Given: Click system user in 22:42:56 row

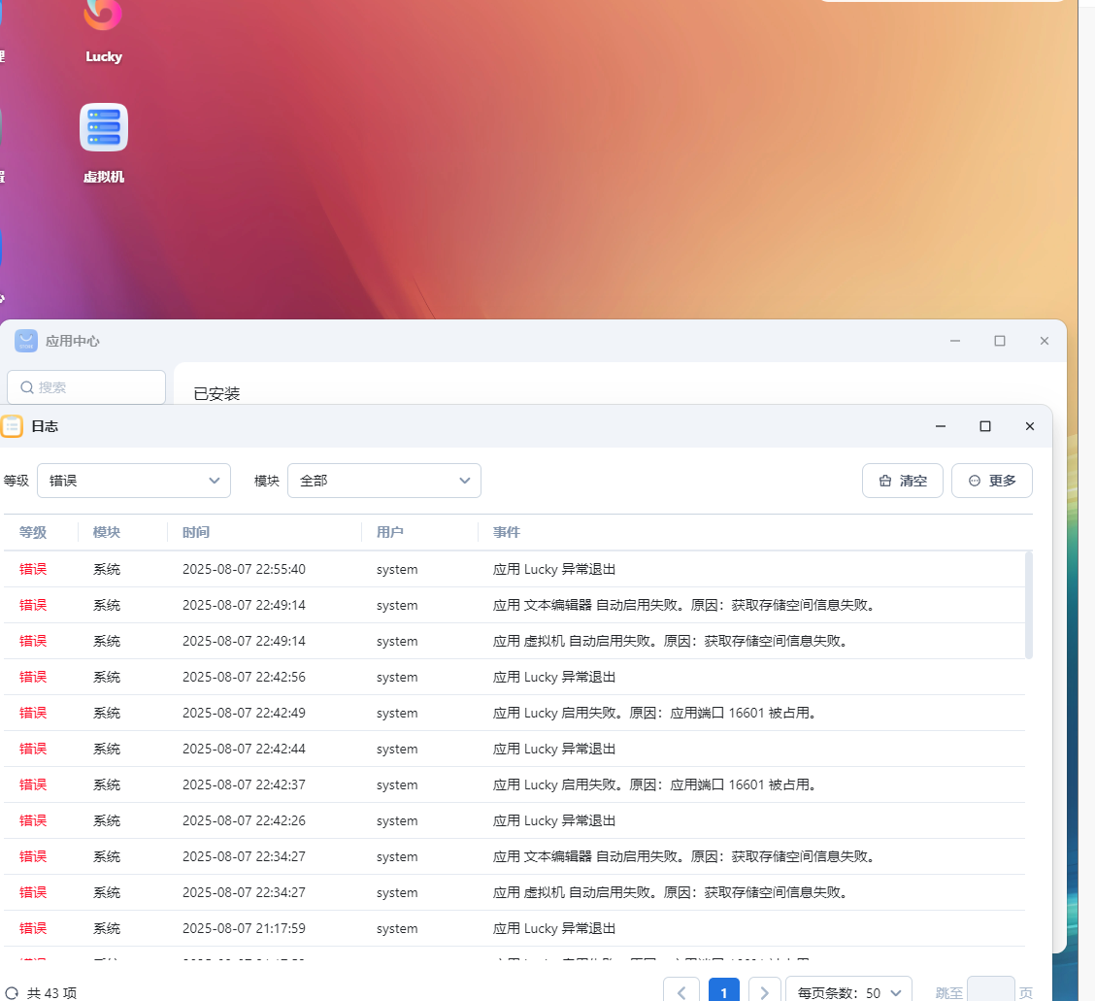Looking at the screenshot, I should point(397,677).
